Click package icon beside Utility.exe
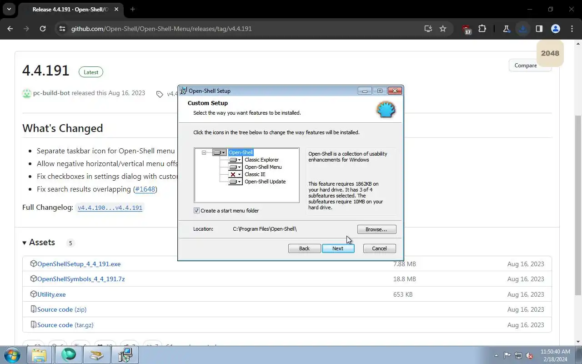 (x=33, y=294)
